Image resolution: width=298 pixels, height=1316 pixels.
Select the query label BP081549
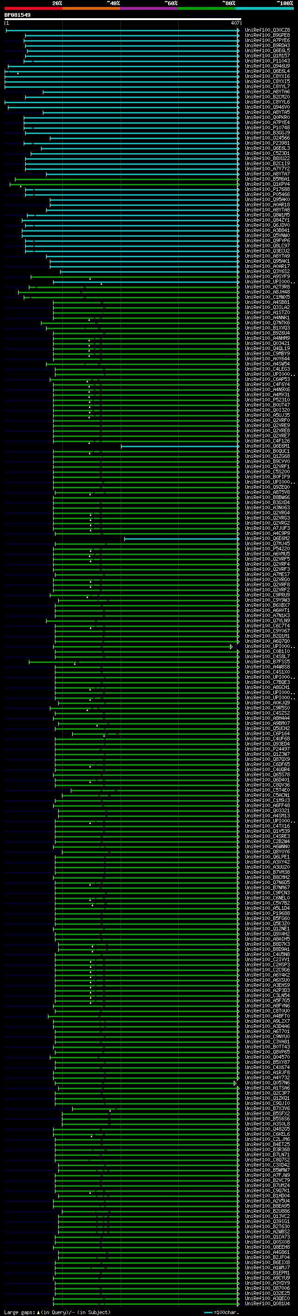[x=17, y=15]
